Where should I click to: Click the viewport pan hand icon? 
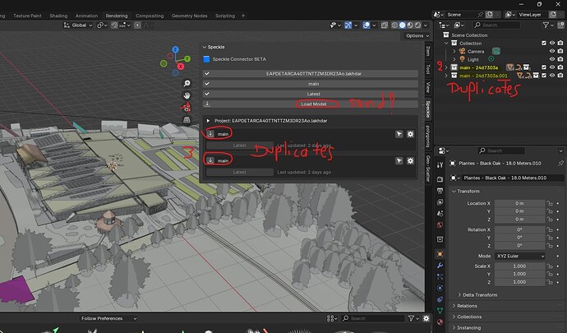tap(187, 95)
